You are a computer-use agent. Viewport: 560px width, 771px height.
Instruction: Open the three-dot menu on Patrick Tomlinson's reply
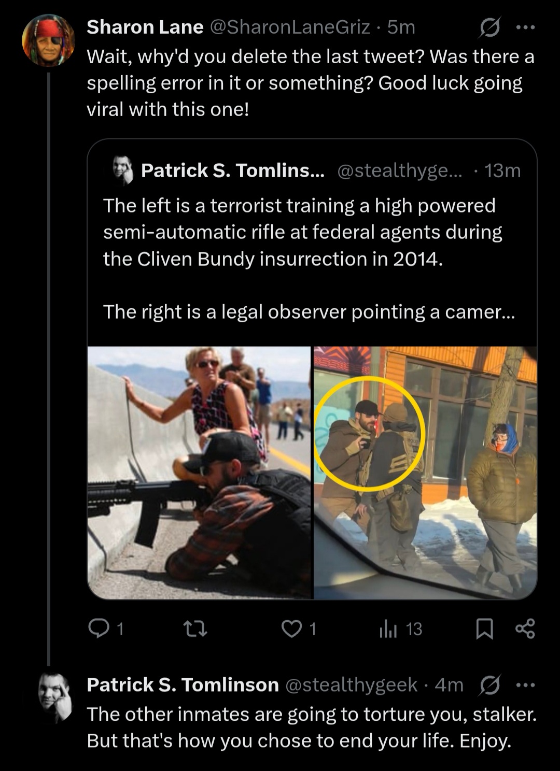point(525,686)
